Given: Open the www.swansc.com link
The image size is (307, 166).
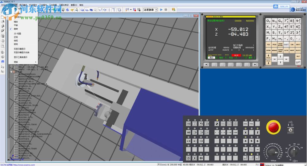Looking at the screenshot, I should [24, 165].
